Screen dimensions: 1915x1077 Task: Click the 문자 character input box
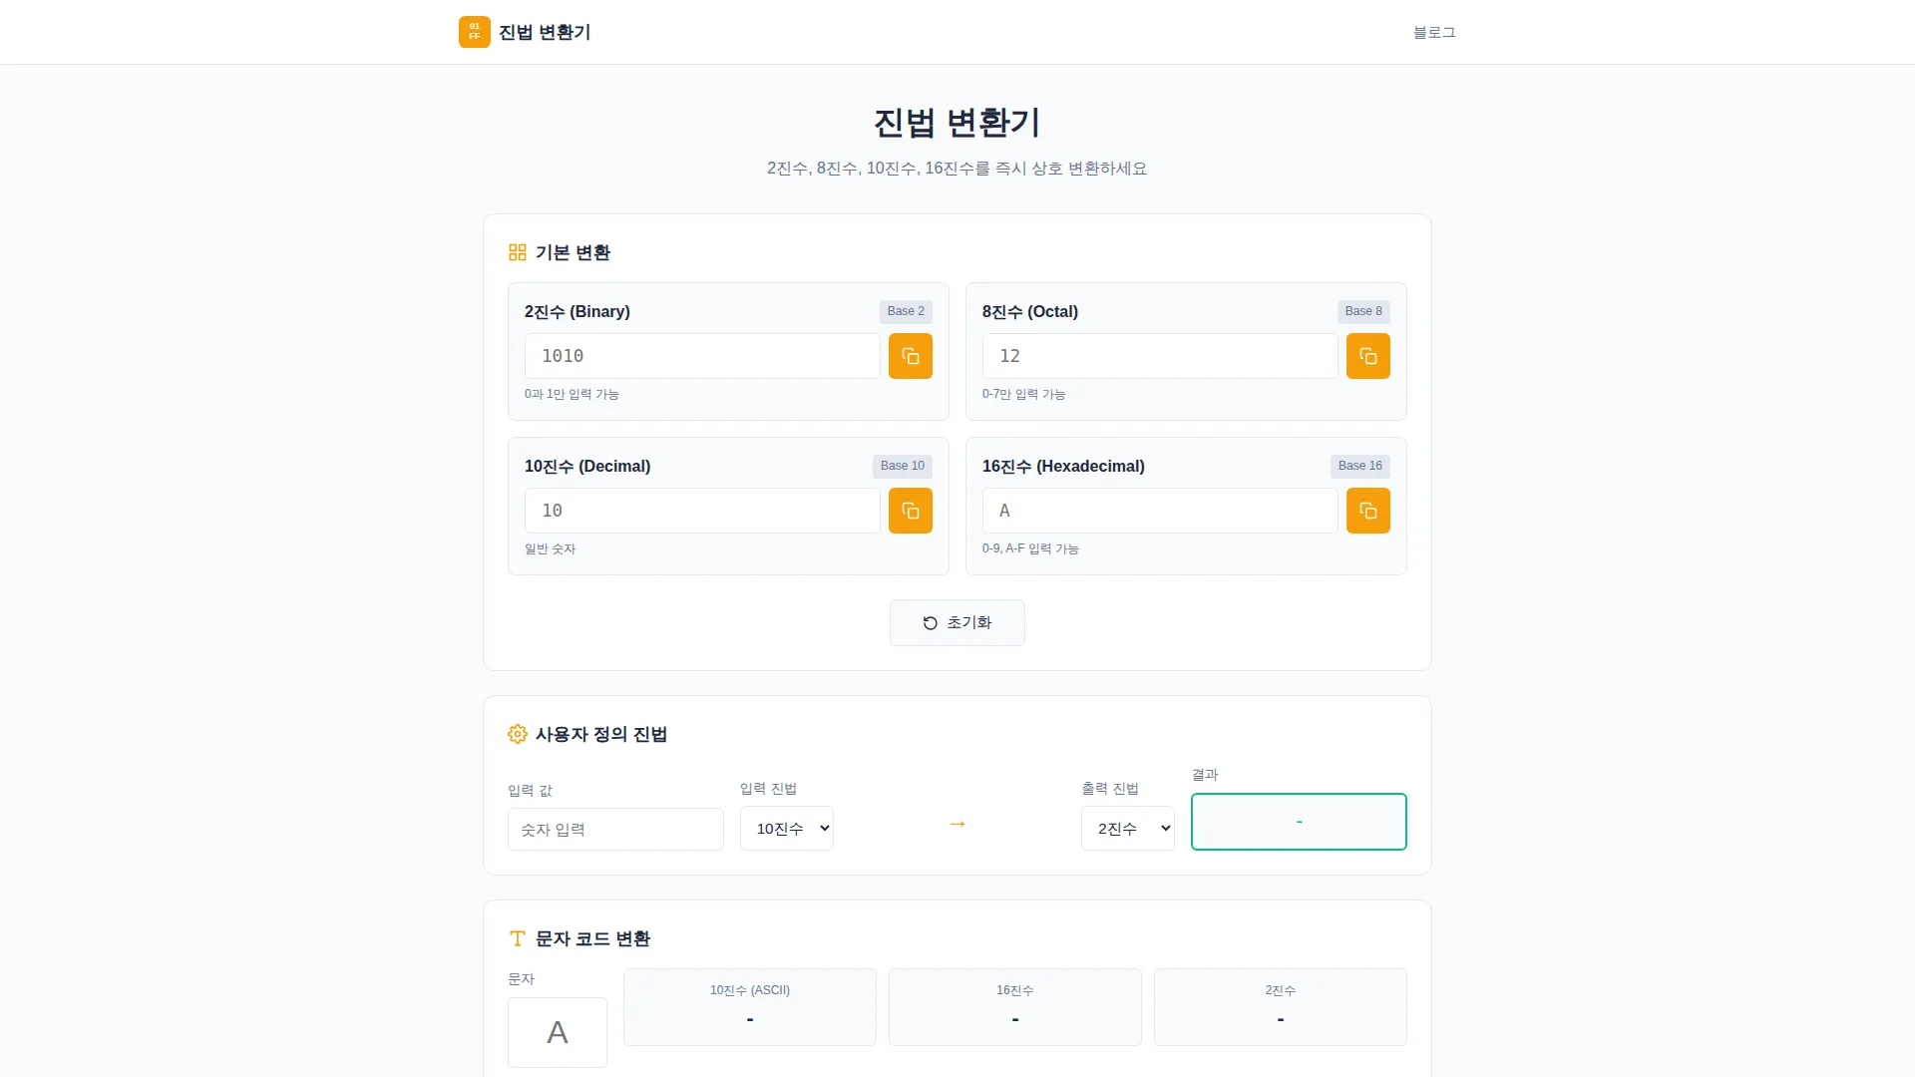557,1032
